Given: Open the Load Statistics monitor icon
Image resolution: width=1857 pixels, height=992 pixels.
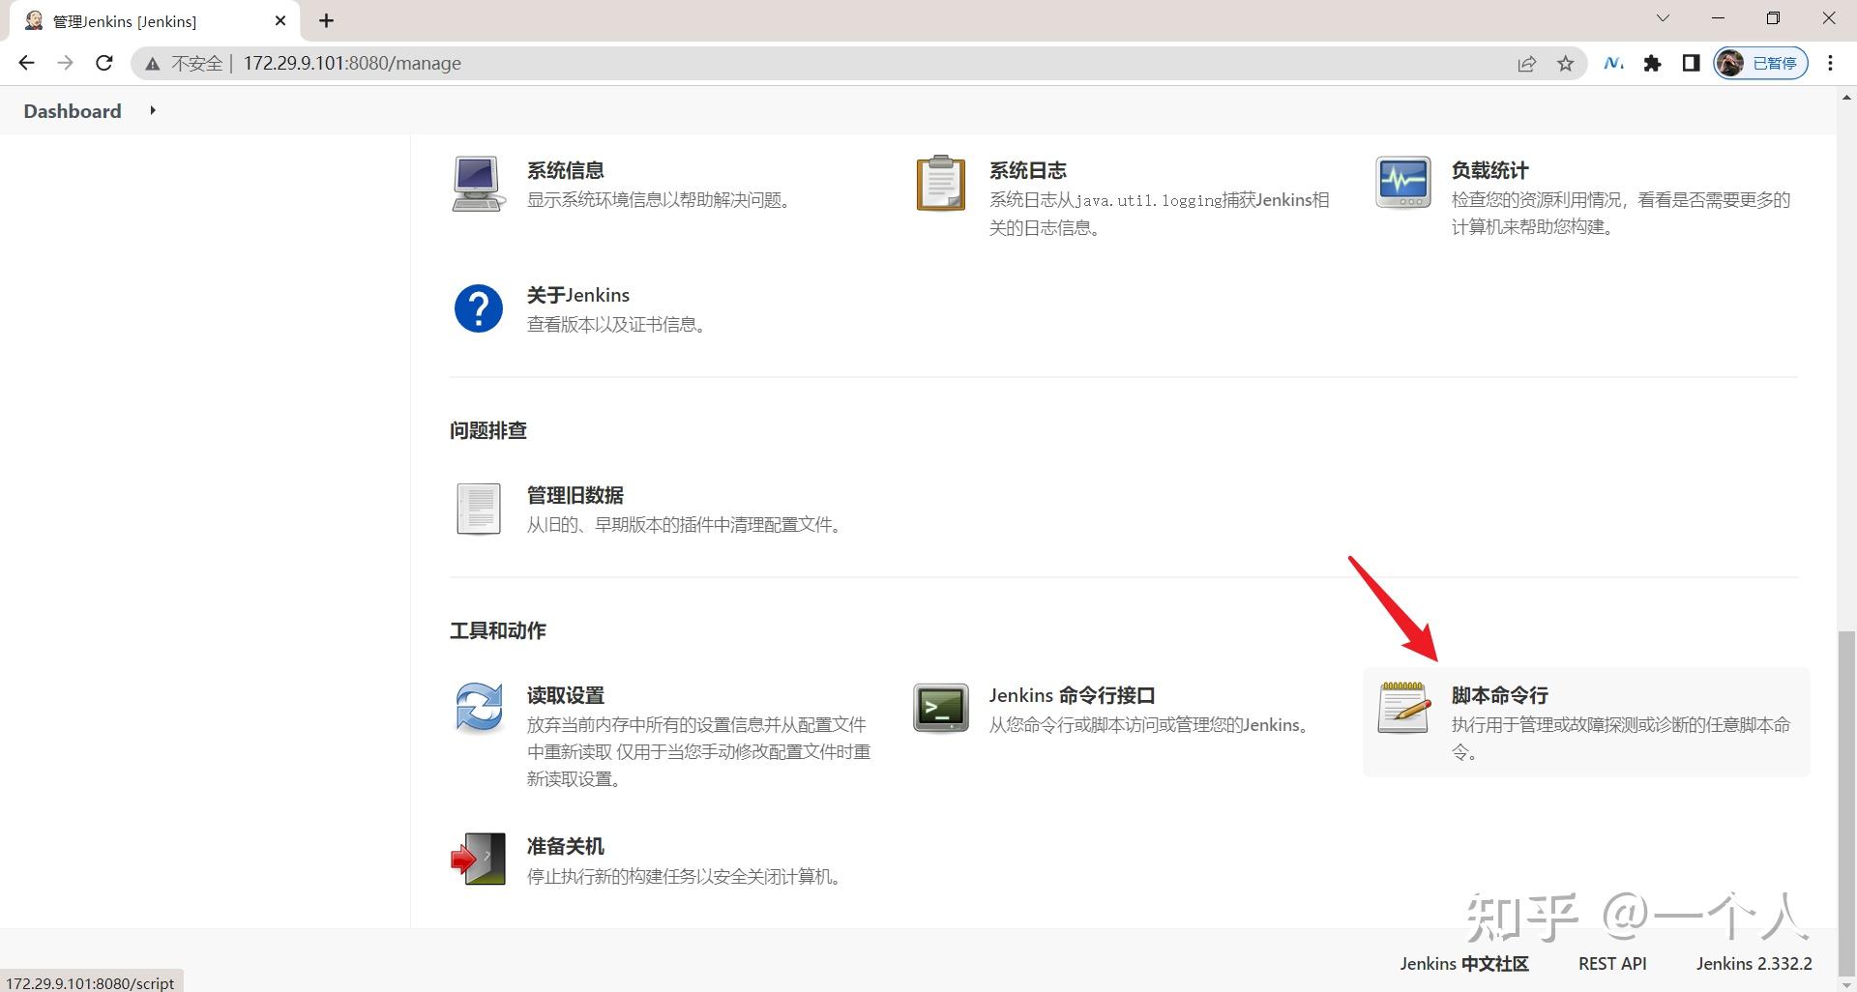Looking at the screenshot, I should 1403,183.
